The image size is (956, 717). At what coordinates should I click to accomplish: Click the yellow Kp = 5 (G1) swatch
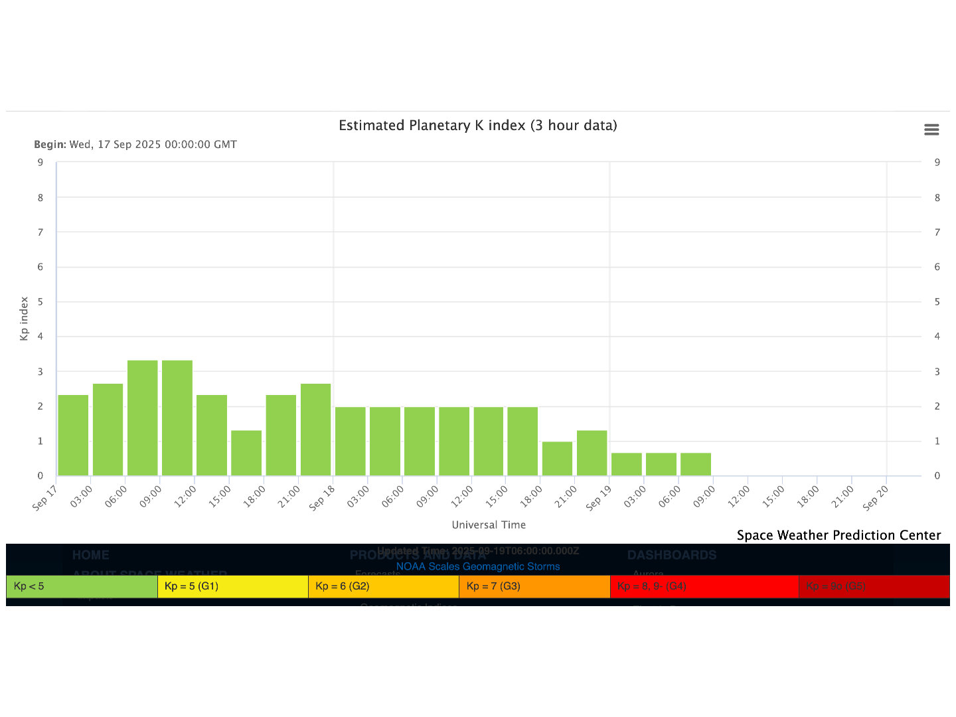point(232,586)
